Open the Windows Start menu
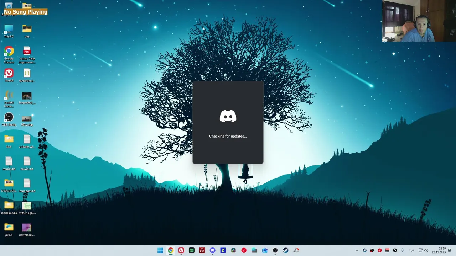 (x=160, y=250)
